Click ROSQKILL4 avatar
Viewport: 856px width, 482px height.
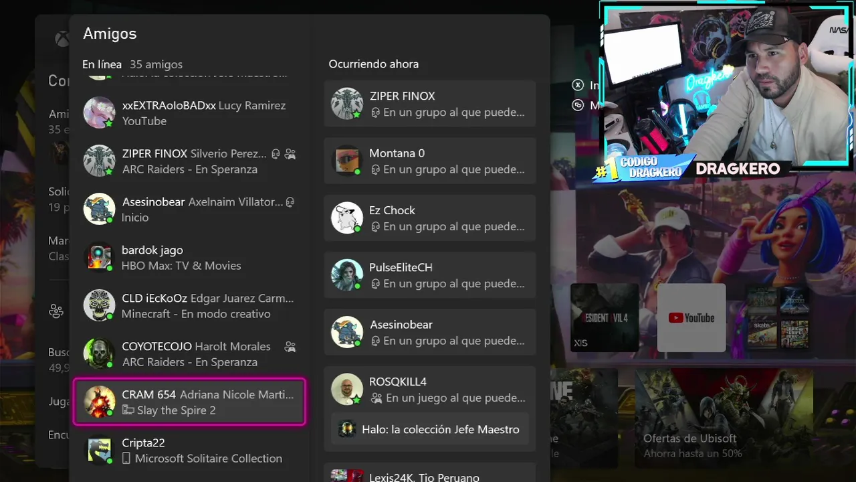pyautogui.click(x=347, y=390)
